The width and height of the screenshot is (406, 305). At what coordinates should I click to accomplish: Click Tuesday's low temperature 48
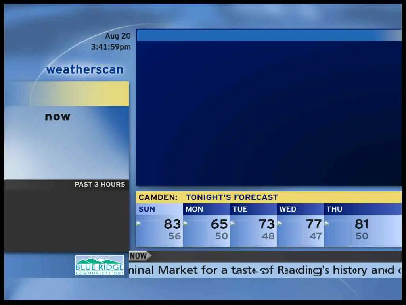[x=268, y=236]
